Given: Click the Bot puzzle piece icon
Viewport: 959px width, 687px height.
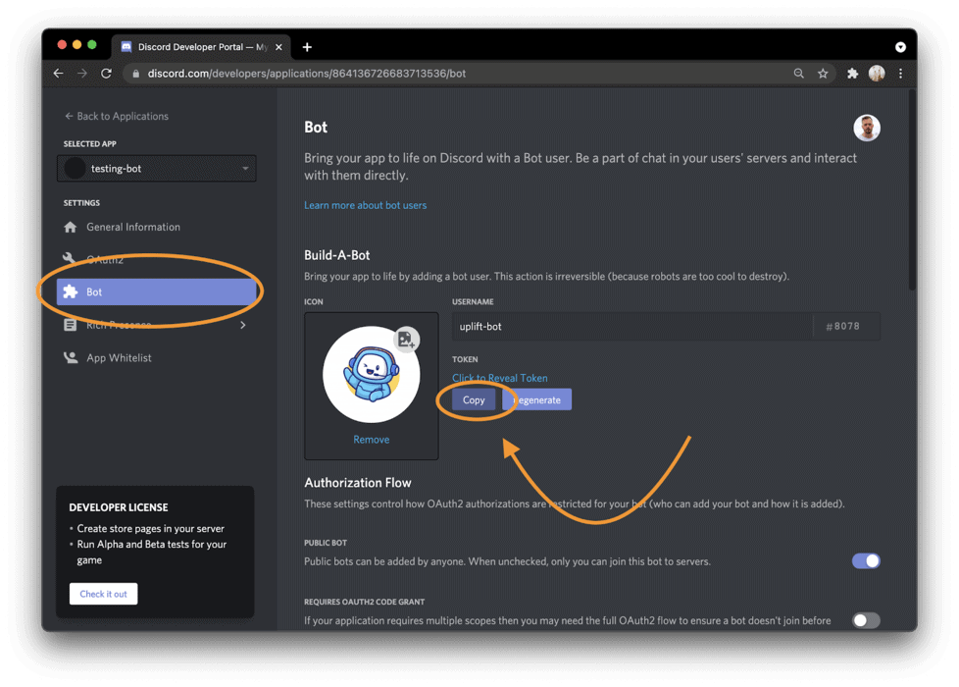Looking at the screenshot, I should click(x=71, y=292).
